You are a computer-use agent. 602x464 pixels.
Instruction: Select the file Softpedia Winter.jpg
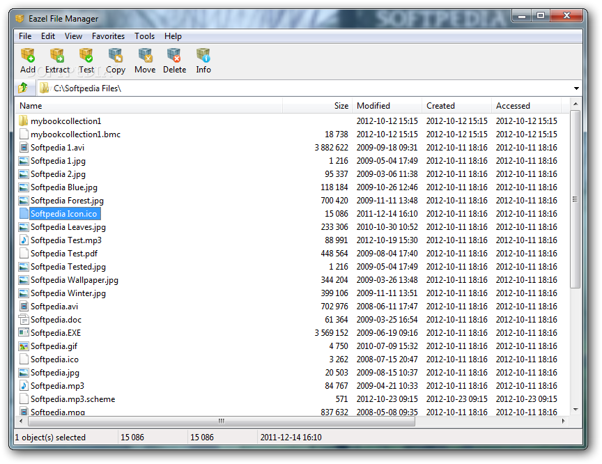point(68,293)
